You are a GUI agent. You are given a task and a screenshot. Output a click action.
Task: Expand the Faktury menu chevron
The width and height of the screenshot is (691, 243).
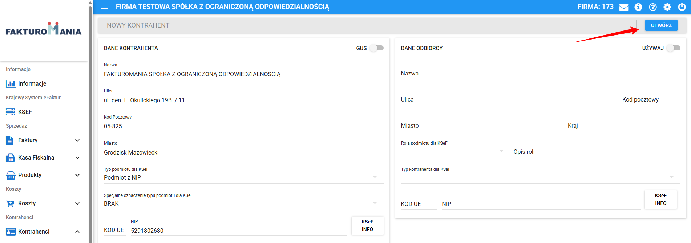[x=77, y=140]
